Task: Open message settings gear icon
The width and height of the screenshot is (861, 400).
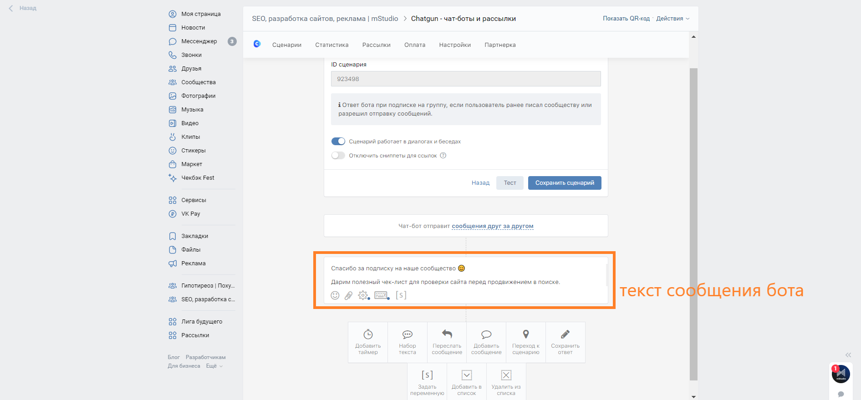Action: click(363, 295)
